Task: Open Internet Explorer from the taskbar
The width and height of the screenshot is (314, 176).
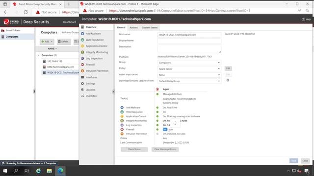Action: [38, 171]
